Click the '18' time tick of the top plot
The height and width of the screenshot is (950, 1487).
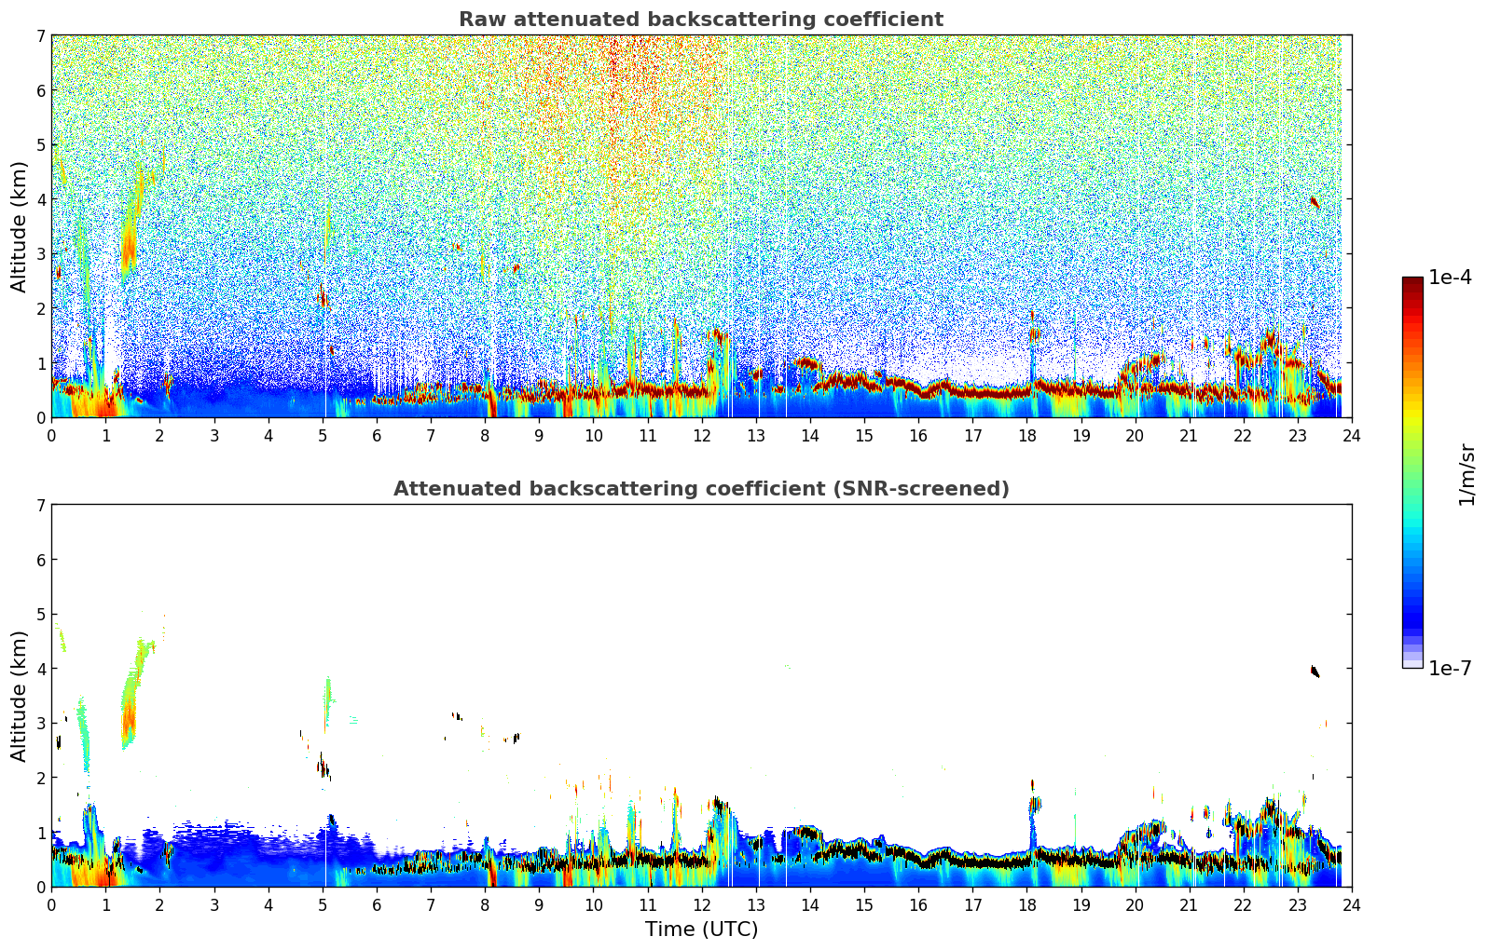[x=1026, y=435]
